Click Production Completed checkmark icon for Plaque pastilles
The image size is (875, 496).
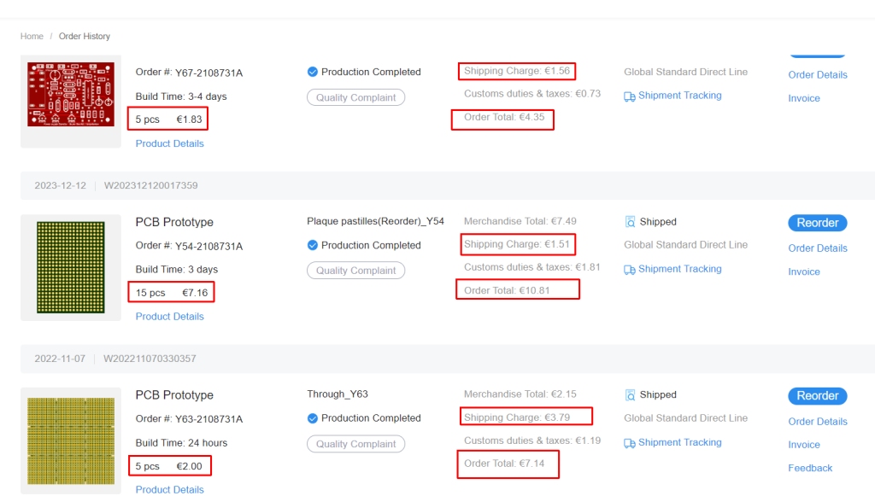coord(313,246)
